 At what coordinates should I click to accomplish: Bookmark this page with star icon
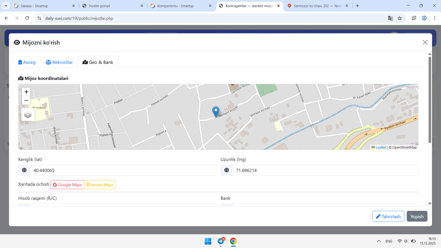click(x=400, y=18)
